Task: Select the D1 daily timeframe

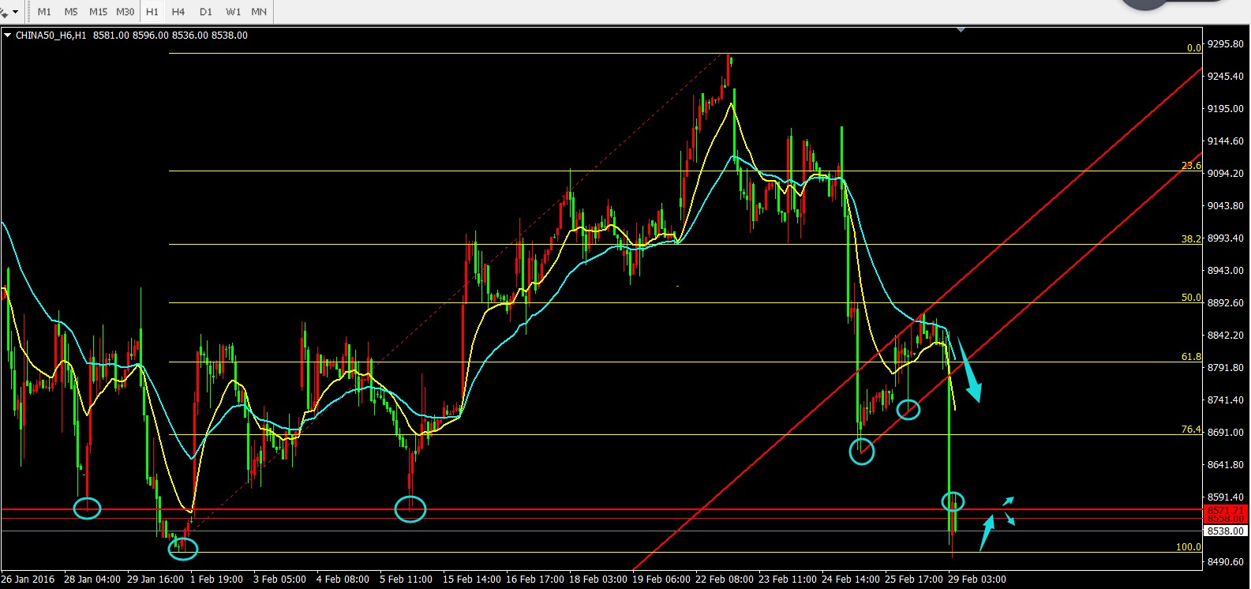Action: point(206,12)
